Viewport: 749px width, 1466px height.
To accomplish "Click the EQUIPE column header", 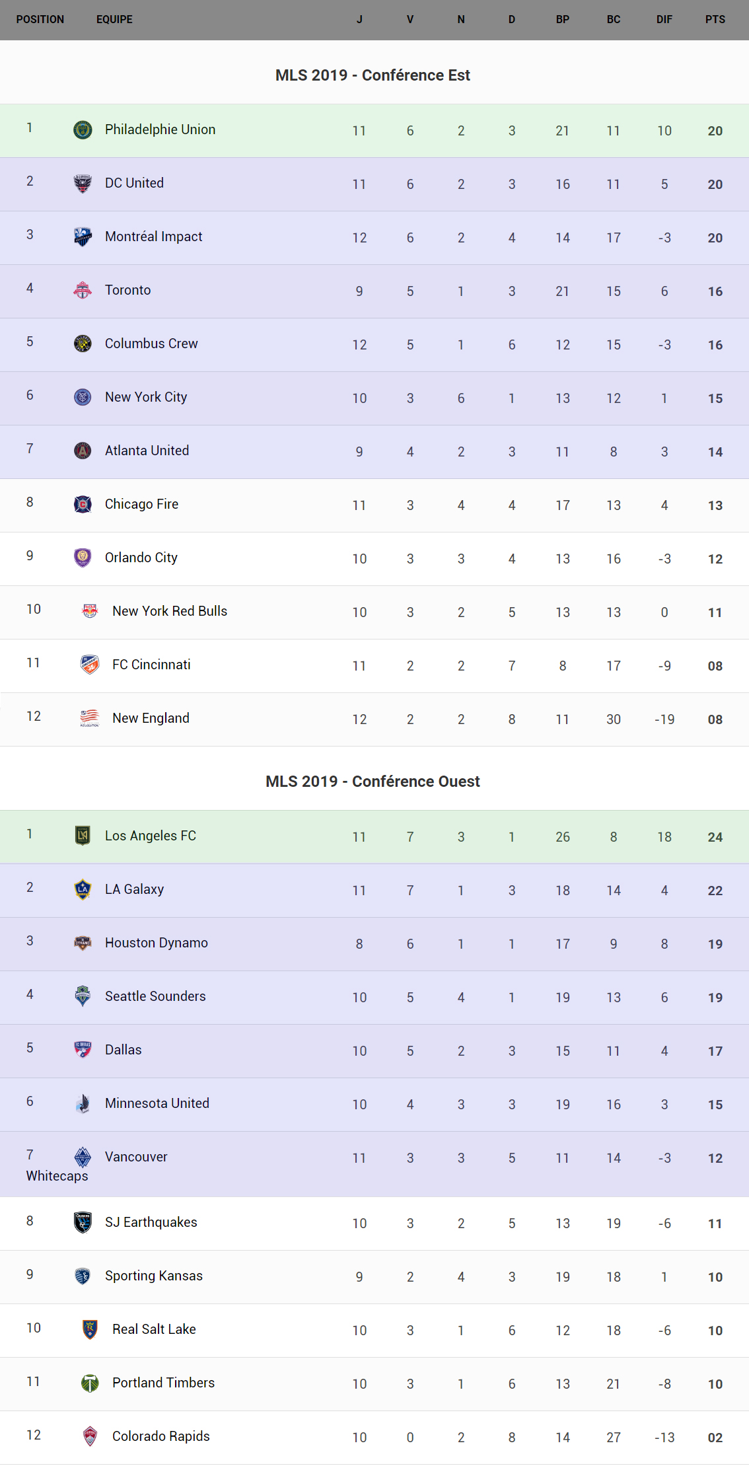I will click(x=114, y=19).
